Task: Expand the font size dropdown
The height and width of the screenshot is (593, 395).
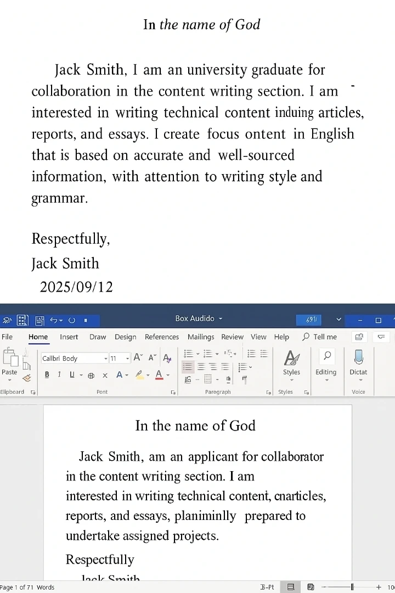Action: coord(128,359)
